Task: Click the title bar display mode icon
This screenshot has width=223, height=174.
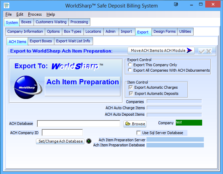Action: 176,5
